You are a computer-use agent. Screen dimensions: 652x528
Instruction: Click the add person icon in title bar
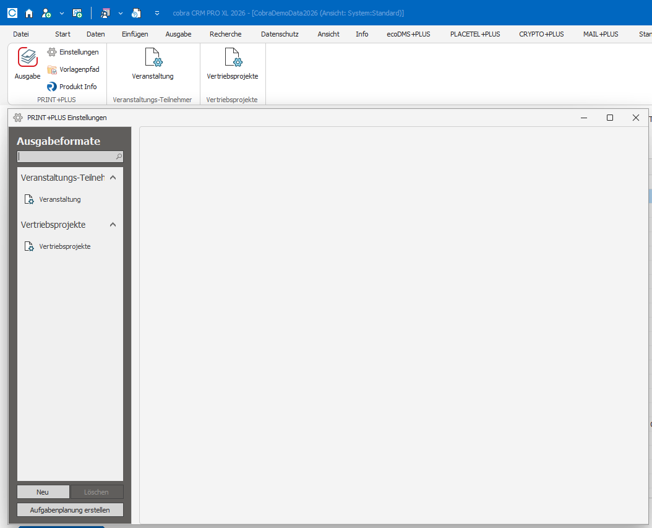[x=46, y=14]
